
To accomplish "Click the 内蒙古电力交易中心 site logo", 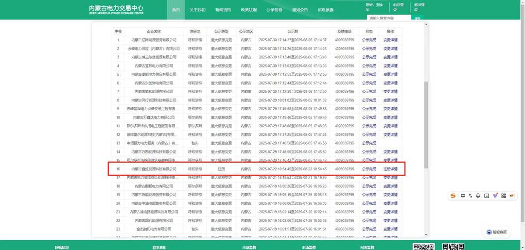I will [116, 10].
